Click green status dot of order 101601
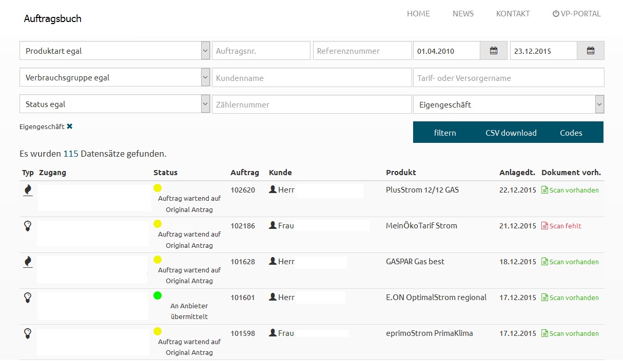 (x=158, y=295)
